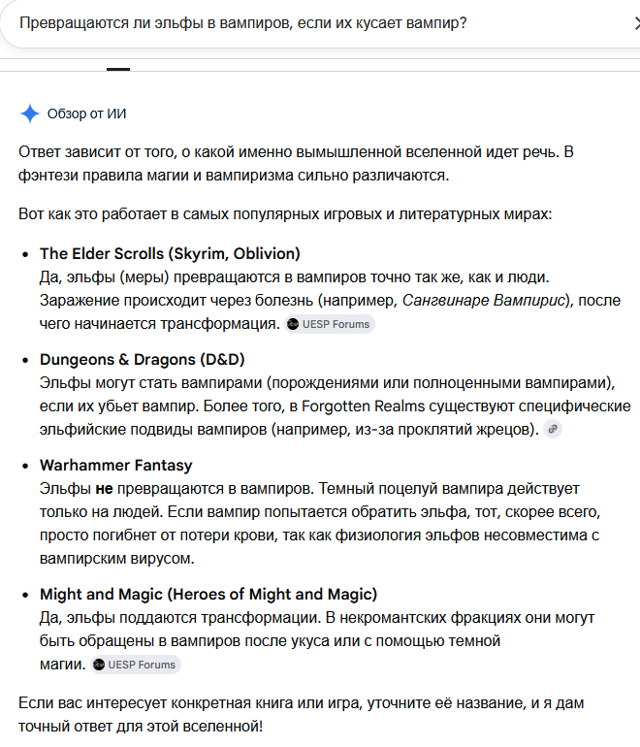Click the 'Might and Magic (Heroes of Might and Magic)' heading

[208, 594]
